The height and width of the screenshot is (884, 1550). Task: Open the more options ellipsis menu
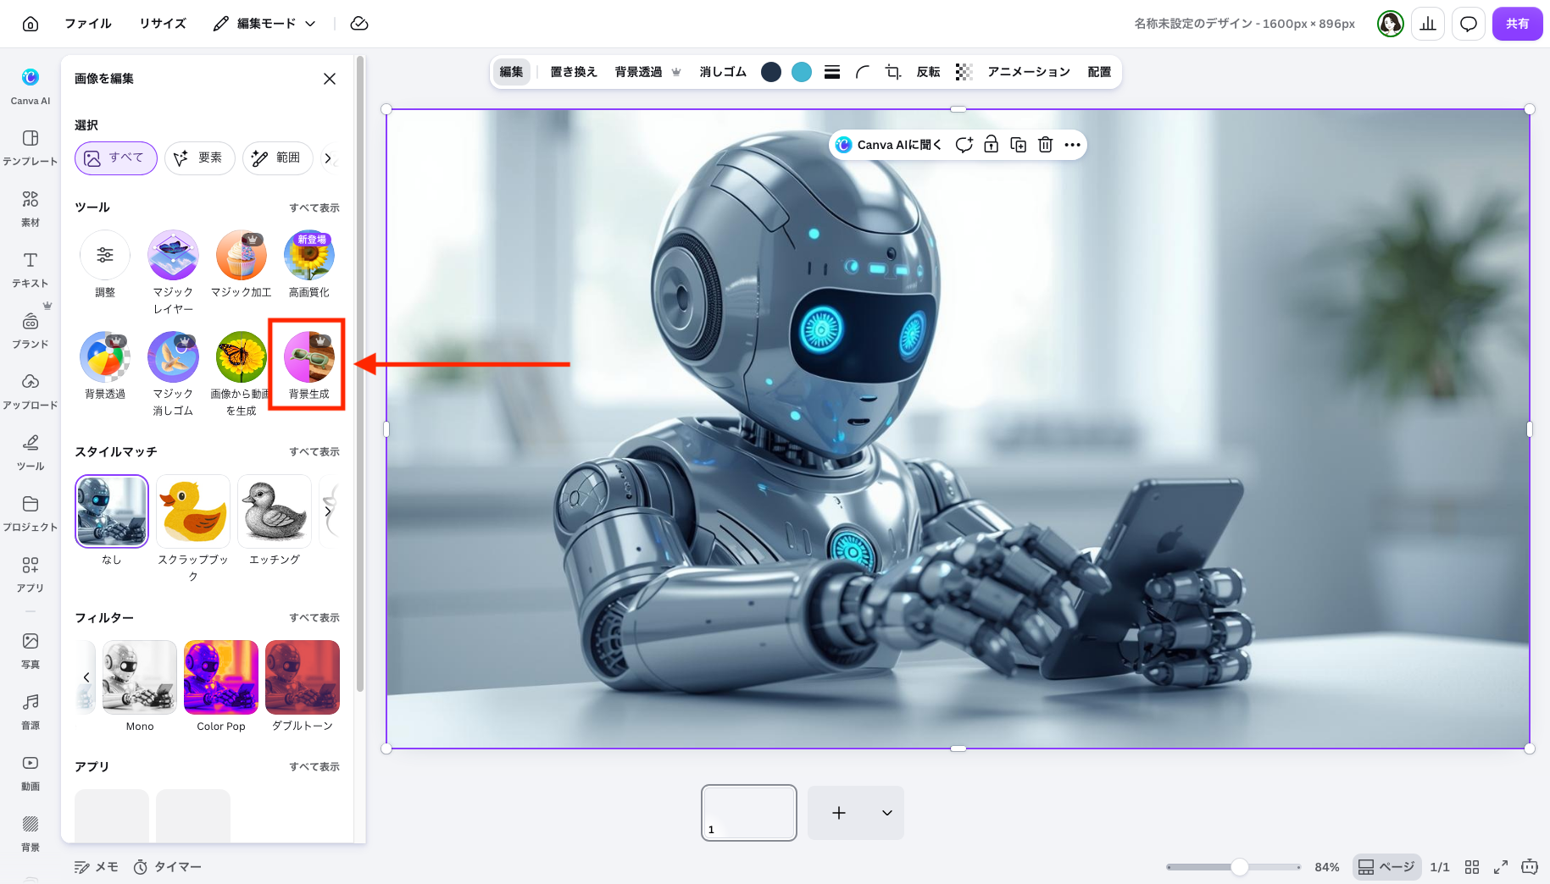[1072, 145]
